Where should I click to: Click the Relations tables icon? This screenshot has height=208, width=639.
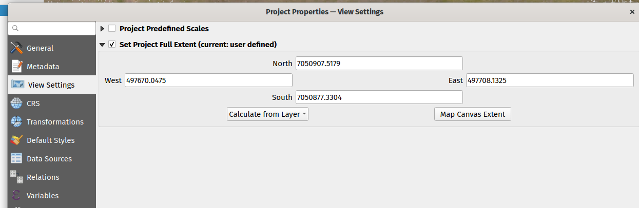17,177
